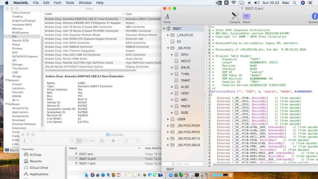This screenshot has width=318, height=179.
Task: Open Siri from the menu bar
Action: [303, 3]
